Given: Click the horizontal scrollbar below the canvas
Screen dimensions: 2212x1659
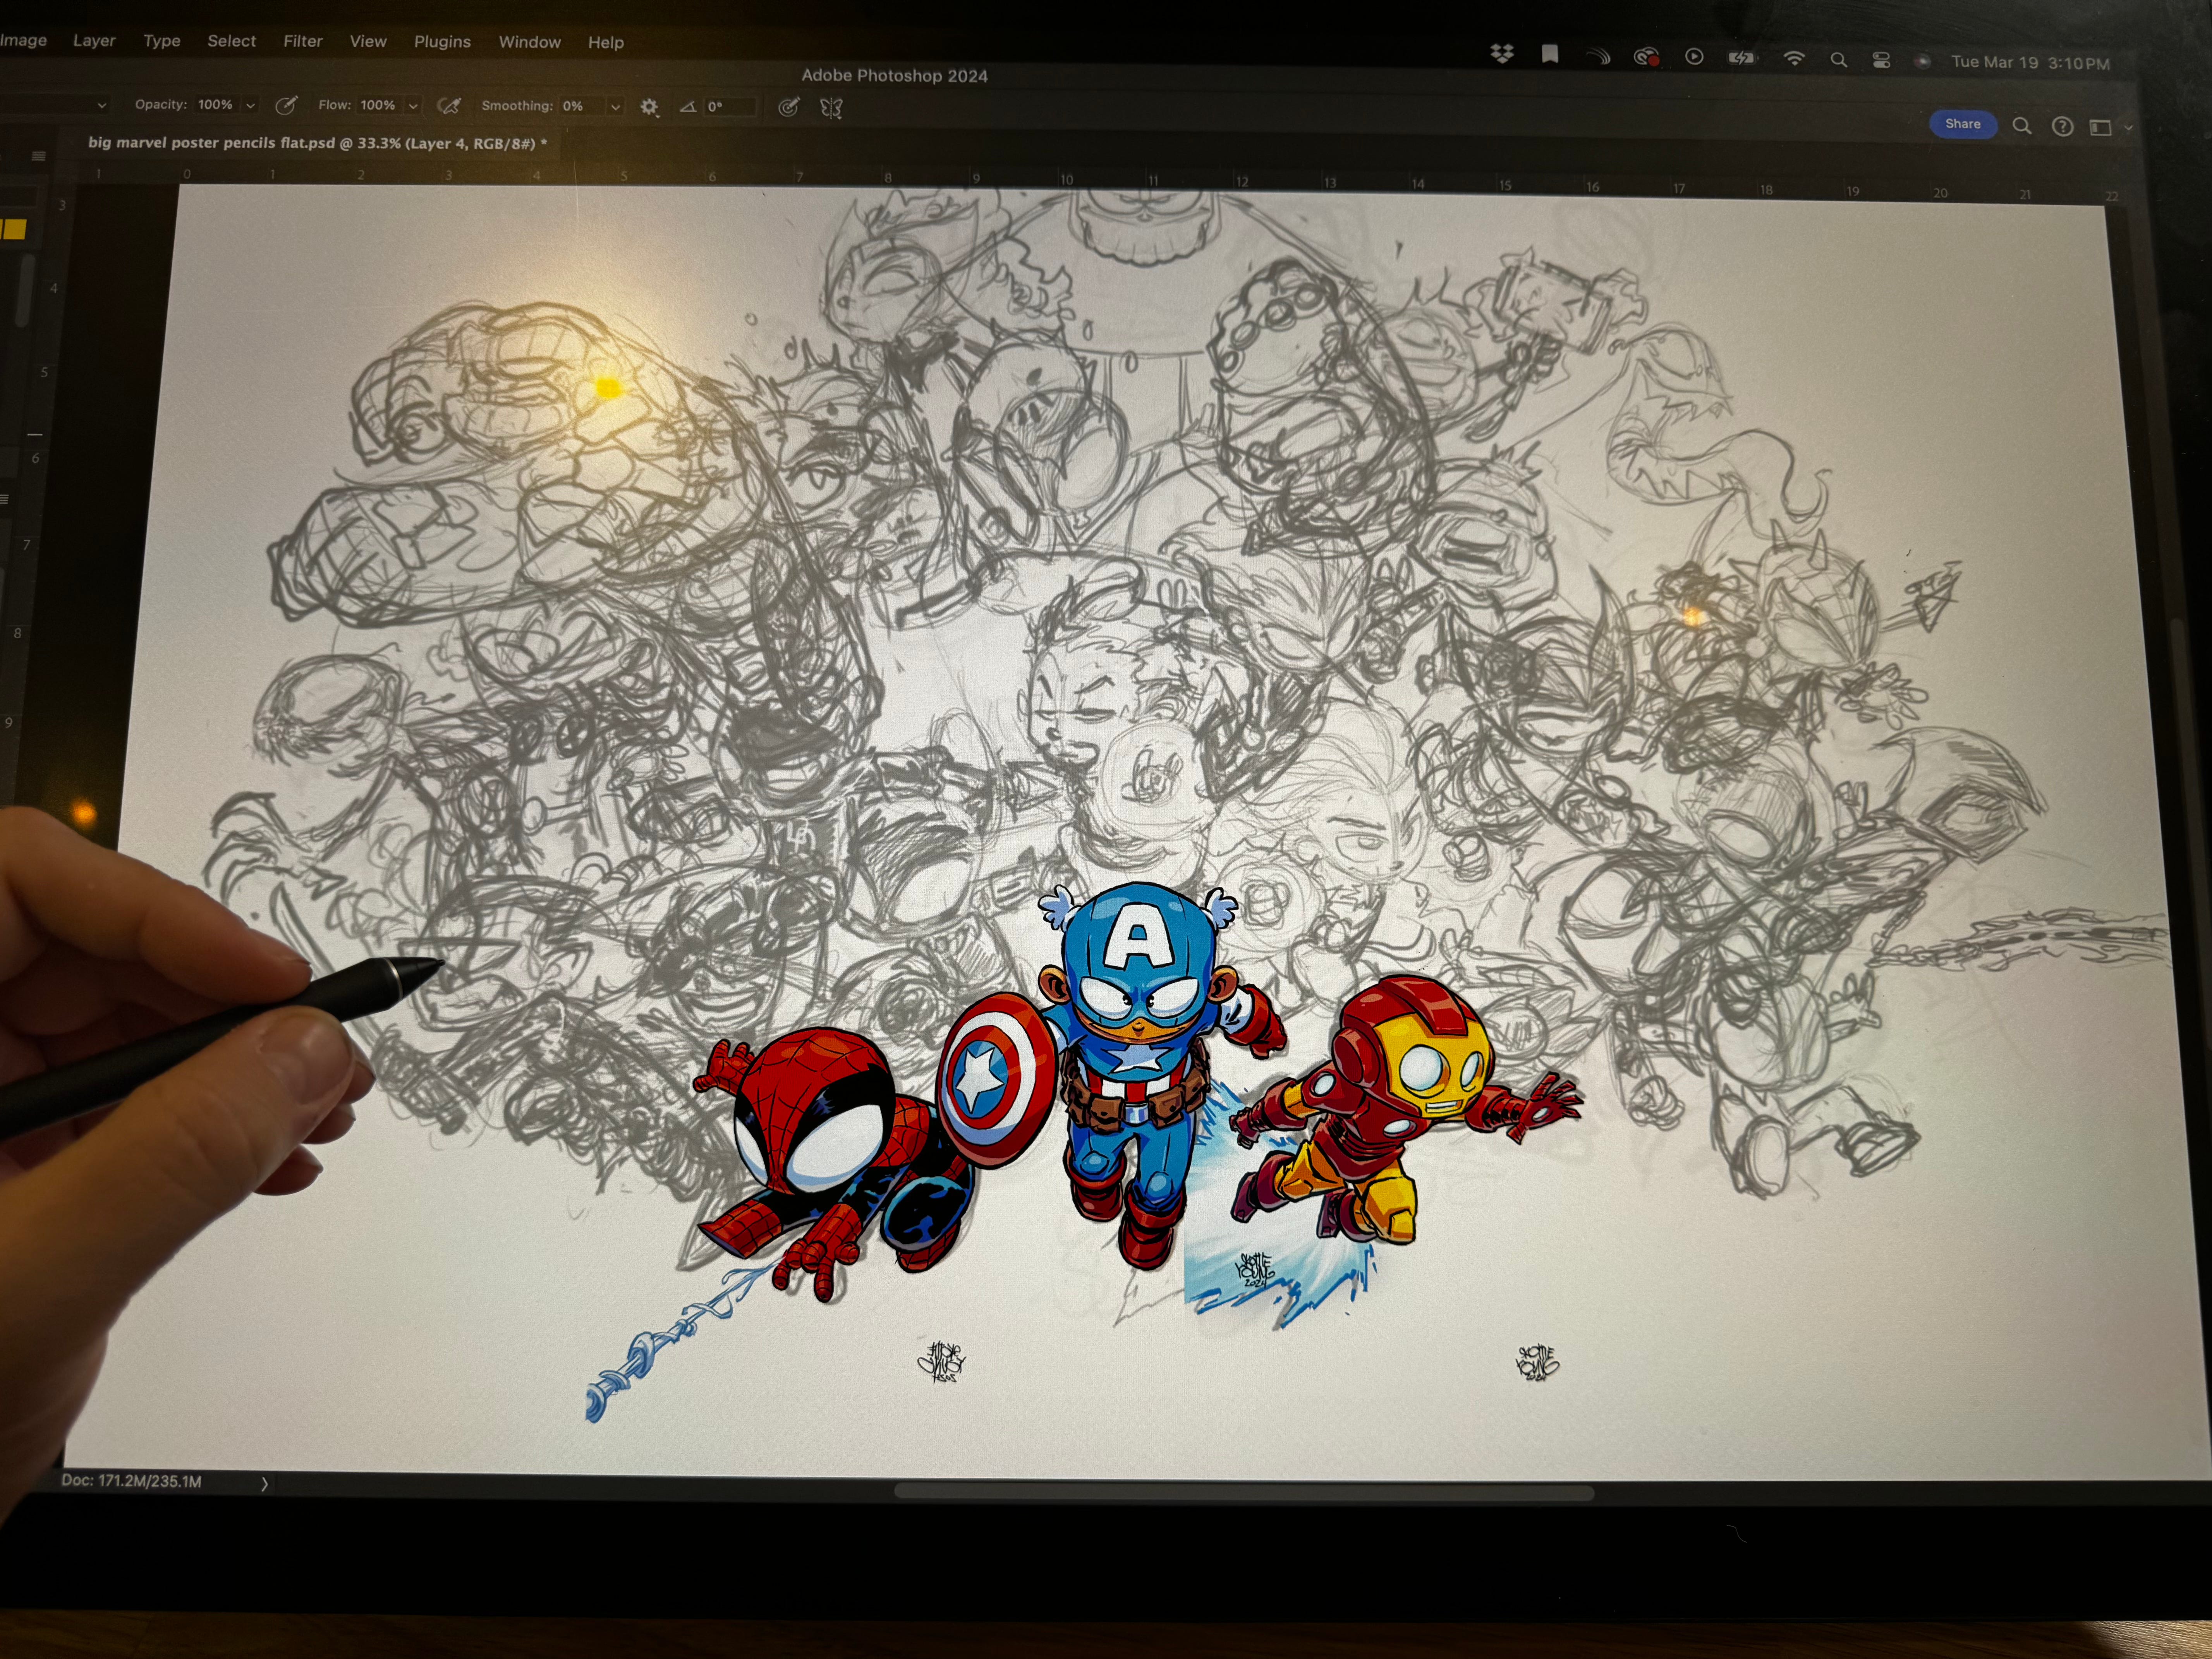Looking at the screenshot, I should (x=1243, y=1492).
